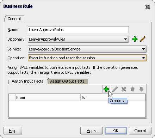Click the Apply button
The height and width of the screenshot is (138, 155).
click(x=92, y=131)
